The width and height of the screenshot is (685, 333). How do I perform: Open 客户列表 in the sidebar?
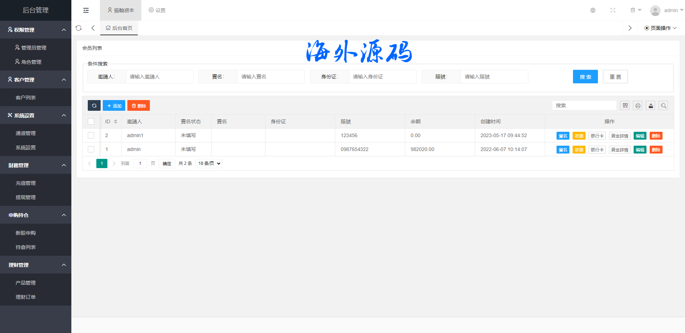pos(26,98)
